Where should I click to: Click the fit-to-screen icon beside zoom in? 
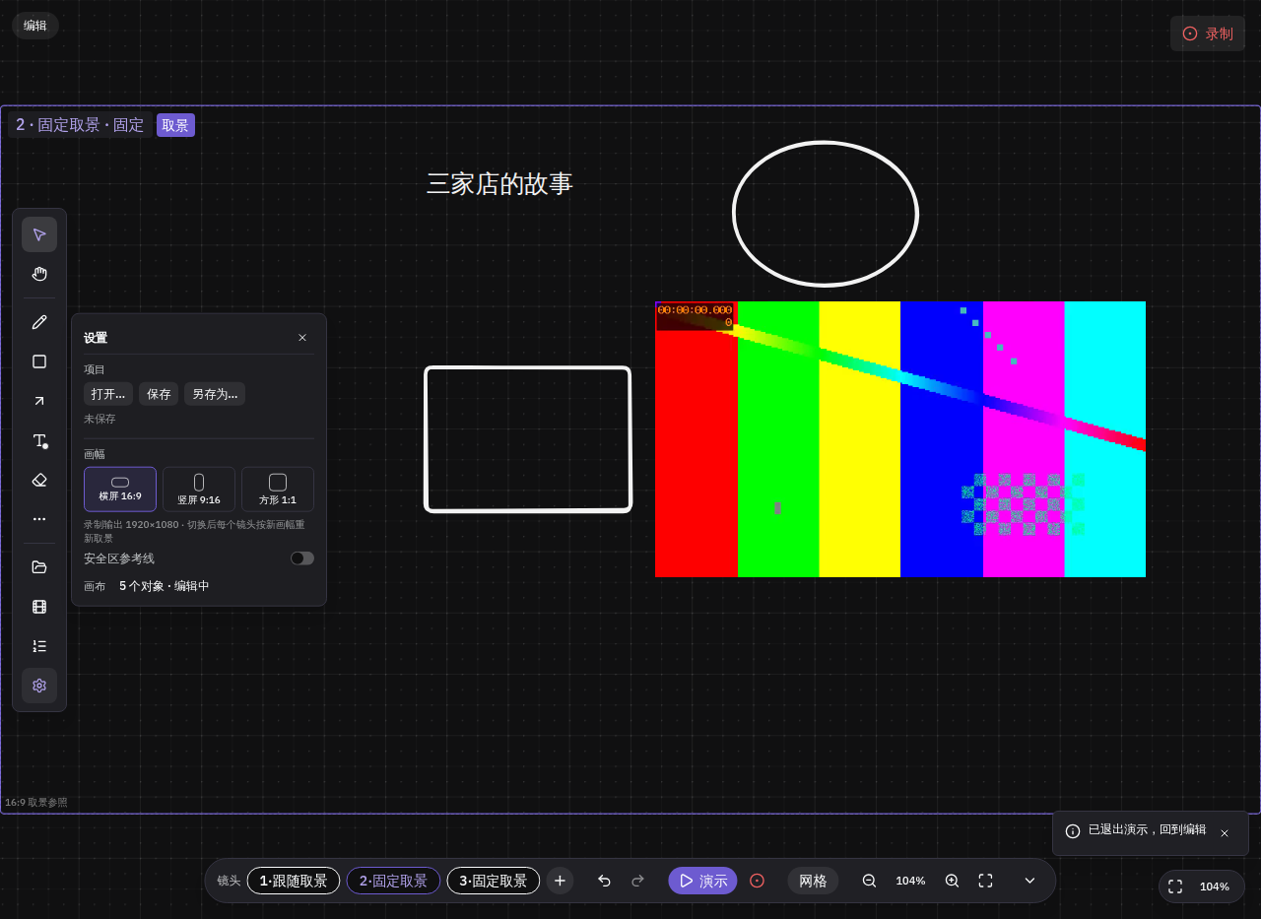[x=985, y=881]
